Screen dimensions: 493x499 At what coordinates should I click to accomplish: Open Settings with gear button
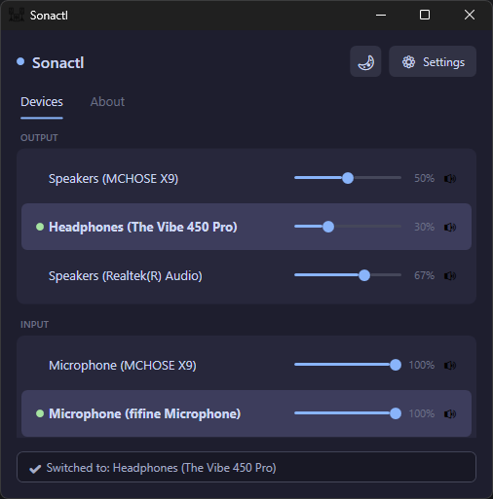tap(433, 61)
